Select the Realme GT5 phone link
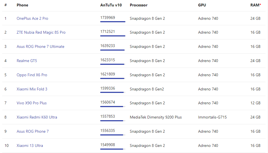The height and width of the screenshot is (153, 268). (x=27, y=61)
